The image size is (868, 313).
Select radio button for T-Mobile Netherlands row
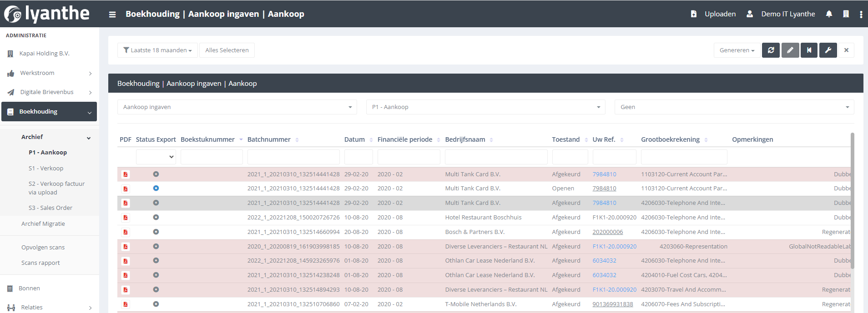(156, 304)
